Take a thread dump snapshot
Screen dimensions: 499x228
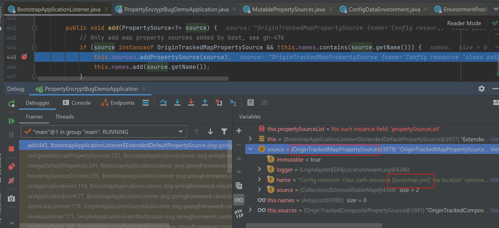(x=11, y=199)
